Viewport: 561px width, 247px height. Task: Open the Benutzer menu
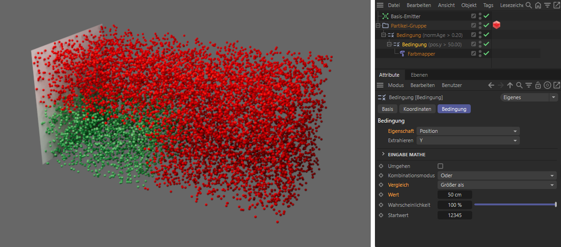[x=452, y=85]
